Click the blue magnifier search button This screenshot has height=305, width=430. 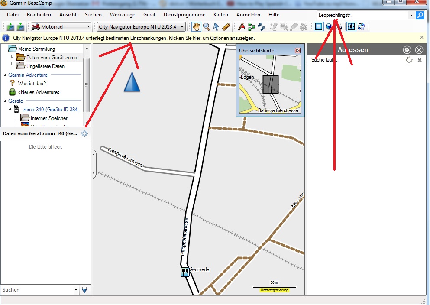click(x=420, y=15)
